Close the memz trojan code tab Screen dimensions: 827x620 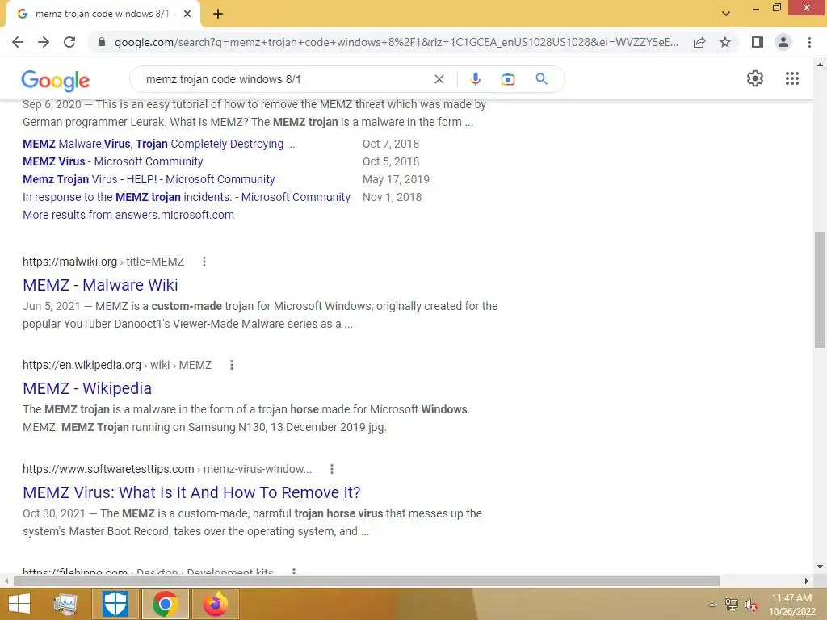coord(187,15)
